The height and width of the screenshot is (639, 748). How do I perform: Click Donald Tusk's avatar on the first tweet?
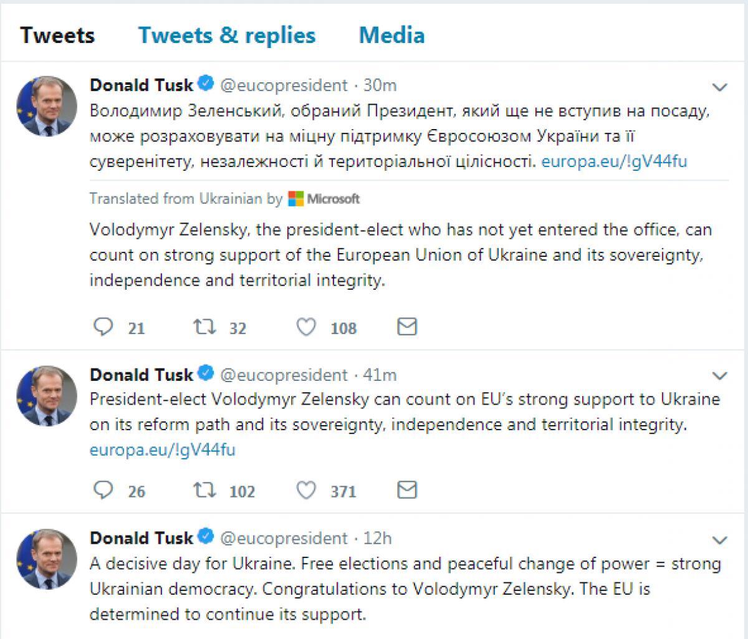(x=47, y=107)
